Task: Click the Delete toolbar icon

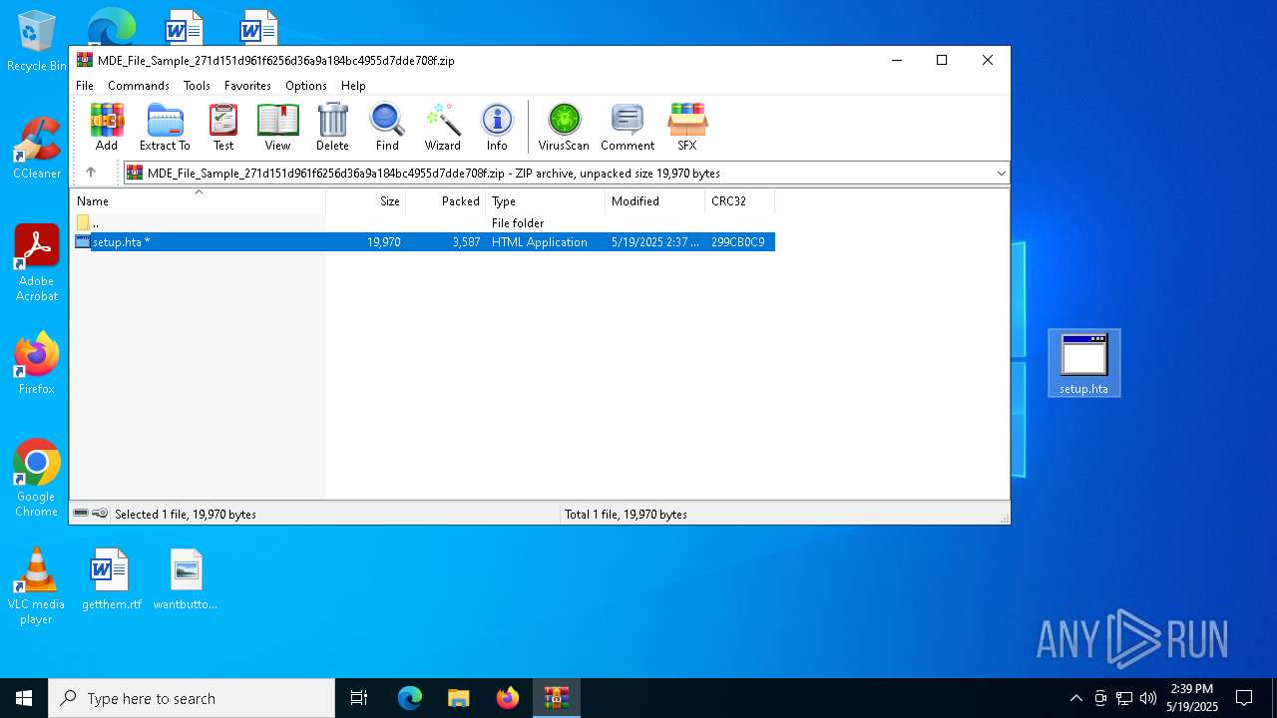Action: [332, 127]
